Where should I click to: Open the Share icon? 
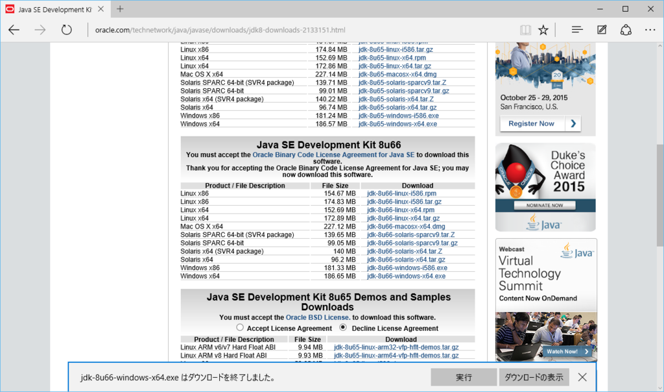tap(626, 30)
